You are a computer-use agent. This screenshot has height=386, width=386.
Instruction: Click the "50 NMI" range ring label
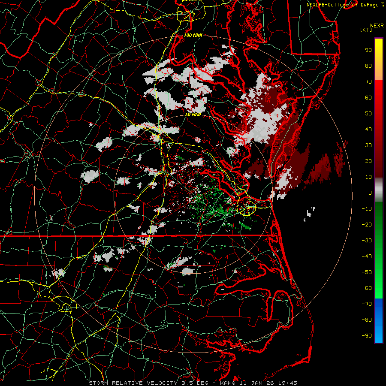point(193,115)
